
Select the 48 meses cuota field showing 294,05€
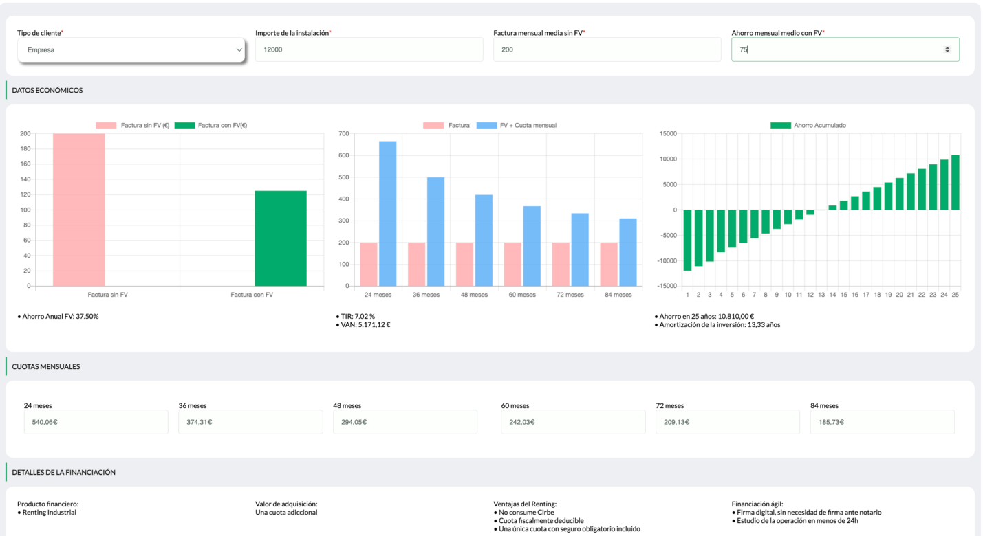pyautogui.click(x=404, y=422)
